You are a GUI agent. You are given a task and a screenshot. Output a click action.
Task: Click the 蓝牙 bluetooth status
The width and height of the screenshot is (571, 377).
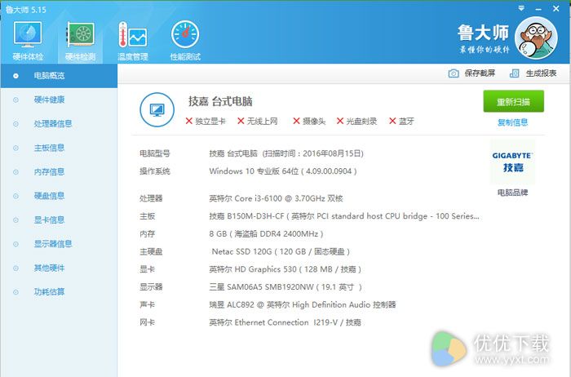click(401, 122)
